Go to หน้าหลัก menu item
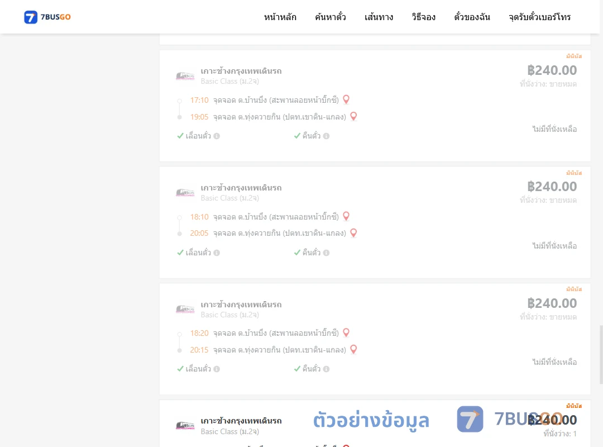This screenshot has width=603, height=447. point(280,17)
